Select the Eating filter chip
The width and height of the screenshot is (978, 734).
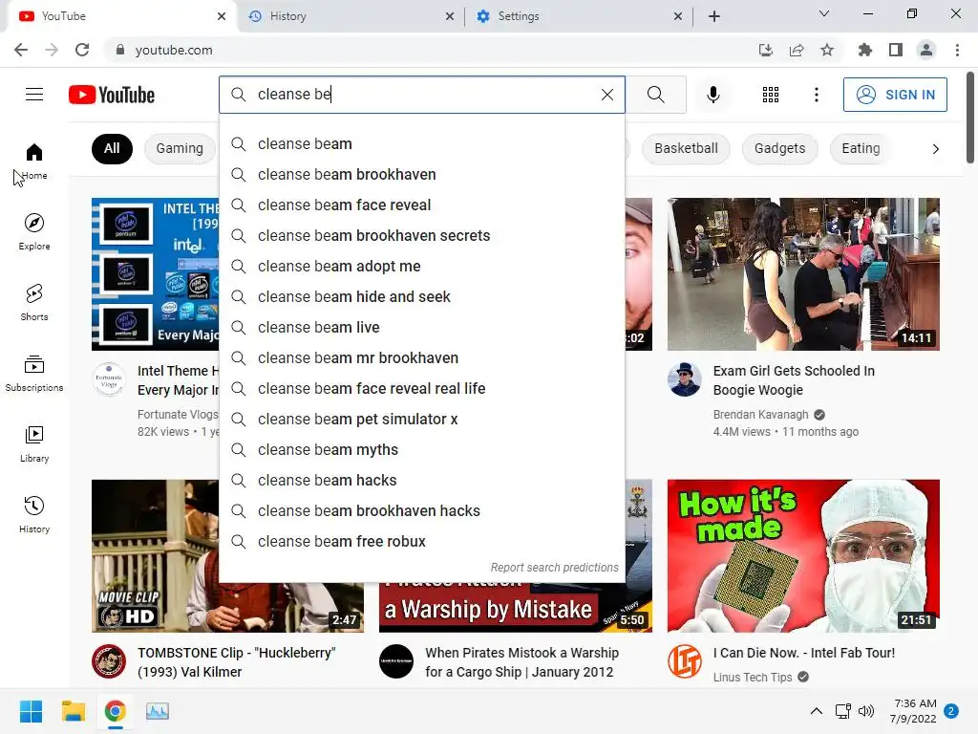(861, 148)
